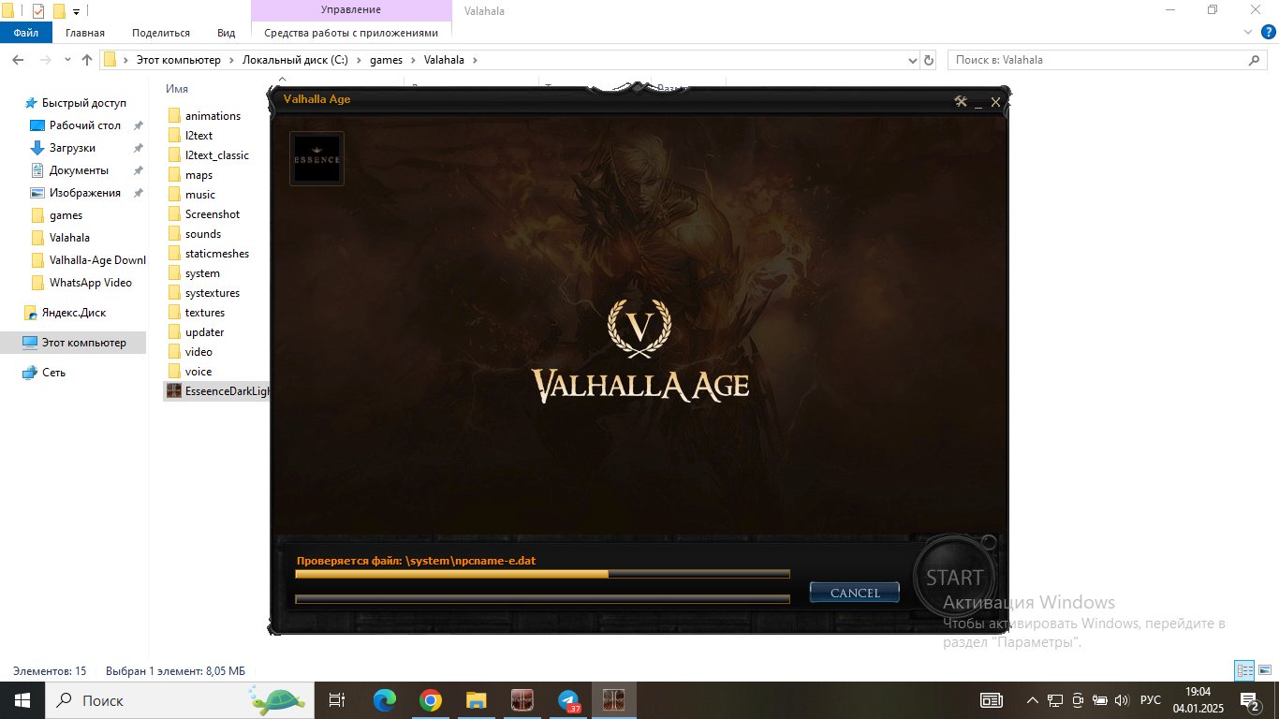Click the search box for Valahala folder
This screenshot has height=719, width=1279.
pyautogui.click(x=1095, y=60)
